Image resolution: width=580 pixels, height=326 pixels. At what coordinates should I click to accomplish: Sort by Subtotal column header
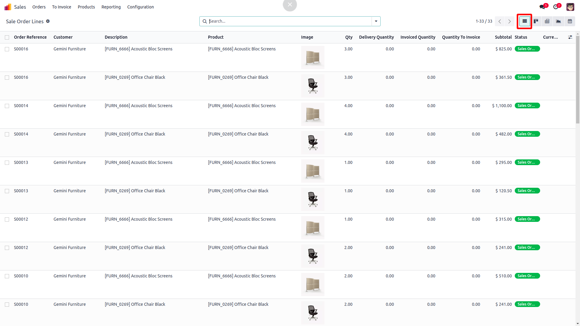503,37
